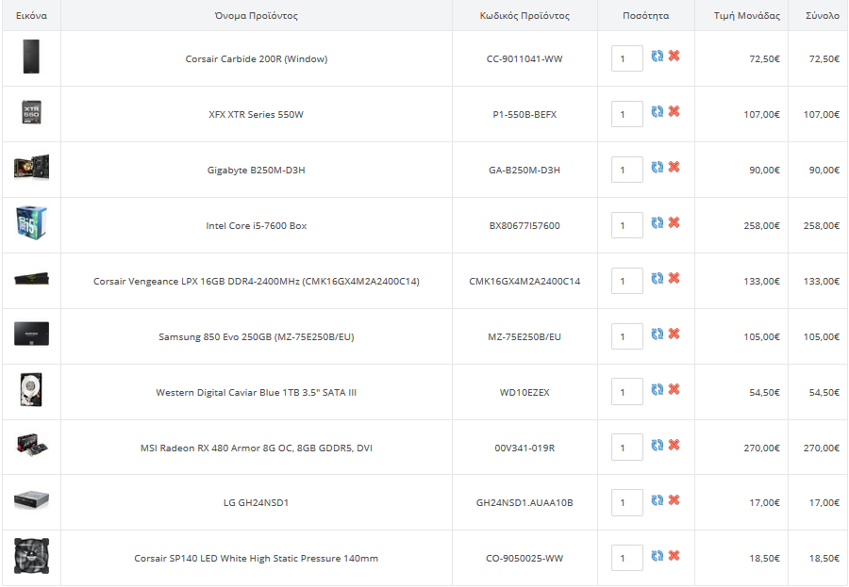
Task: Open Samsung 850 Evo 250GB product link
Action: coord(256,337)
